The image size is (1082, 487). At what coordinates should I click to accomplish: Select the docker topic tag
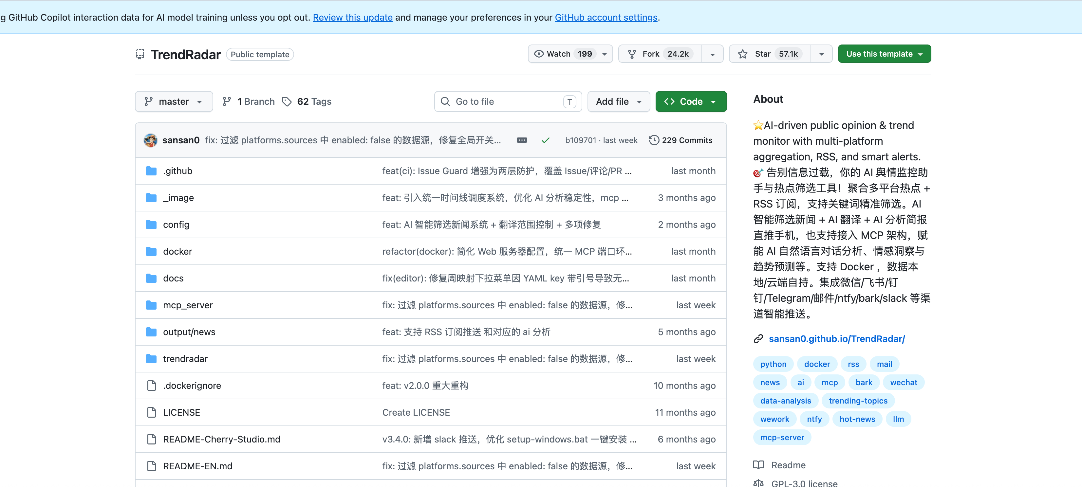click(x=817, y=364)
